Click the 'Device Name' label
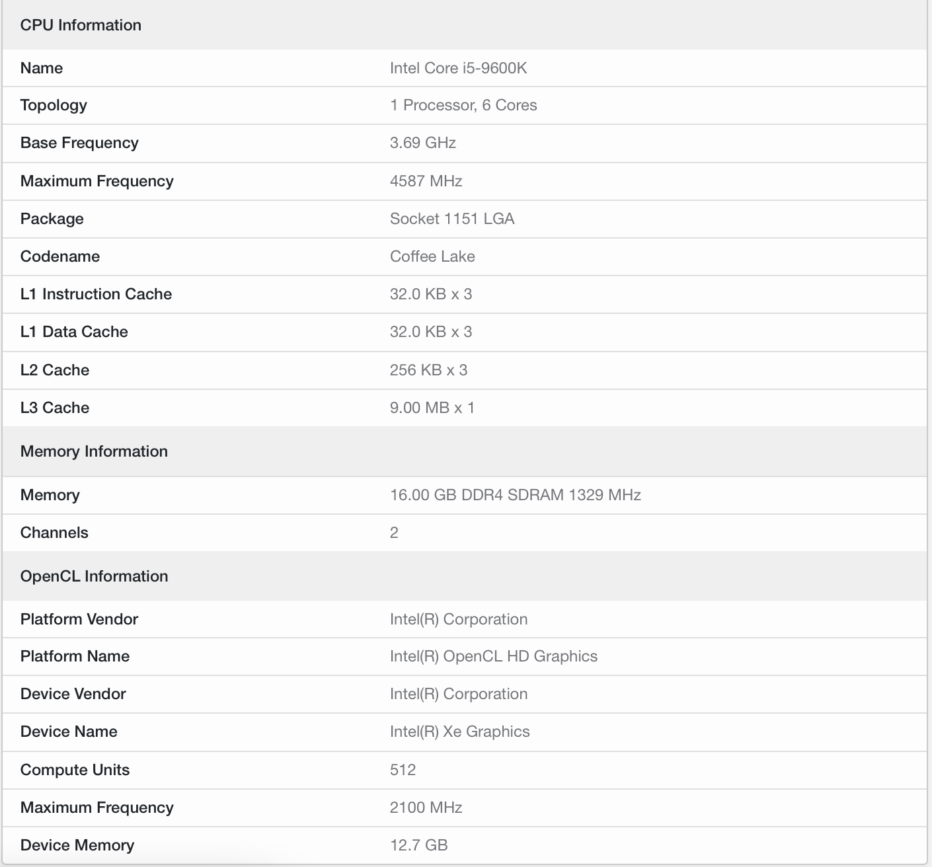The height and width of the screenshot is (867, 932). tap(69, 732)
